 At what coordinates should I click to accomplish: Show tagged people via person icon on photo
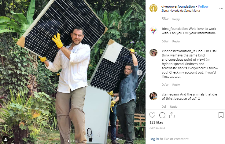[6, 139]
